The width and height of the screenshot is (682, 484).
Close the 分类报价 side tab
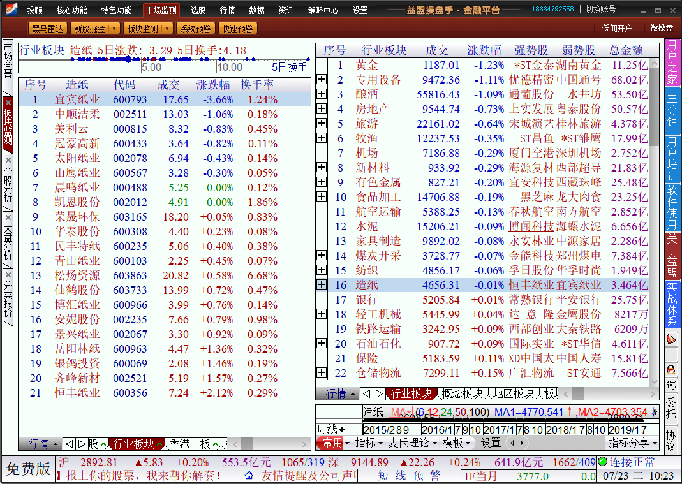click(8, 275)
